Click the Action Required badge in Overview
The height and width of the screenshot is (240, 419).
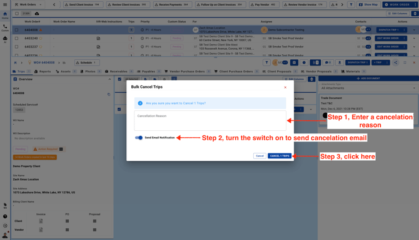(x=48, y=149)
